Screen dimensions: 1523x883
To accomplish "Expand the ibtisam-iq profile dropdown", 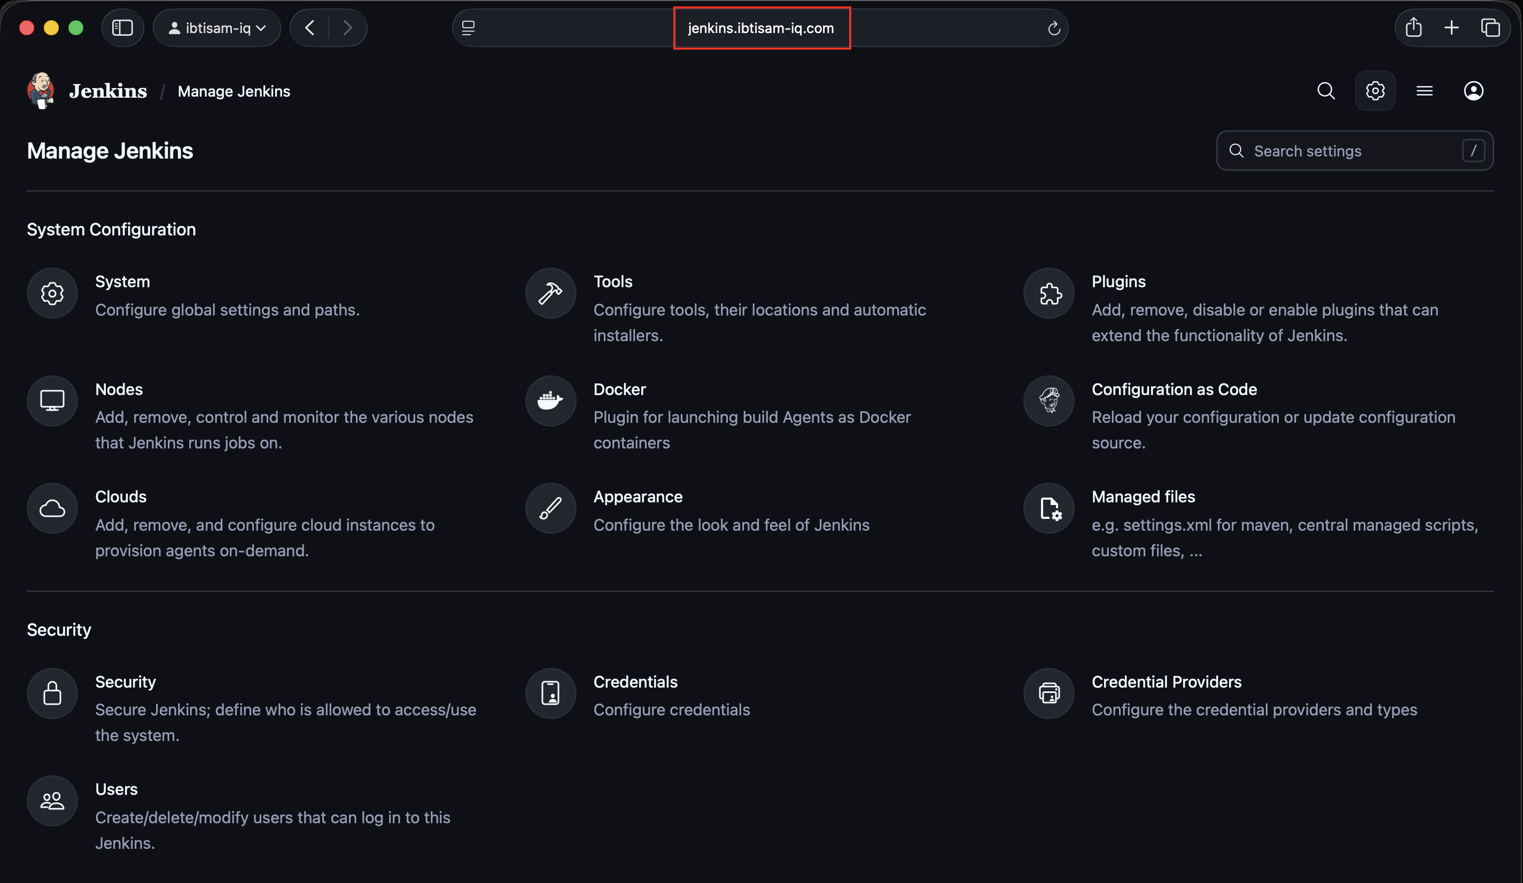I will (x=217, y=28).
